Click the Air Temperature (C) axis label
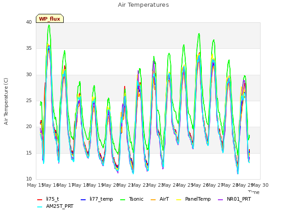Viewport: 287px width, 215px height. (6, 102)
